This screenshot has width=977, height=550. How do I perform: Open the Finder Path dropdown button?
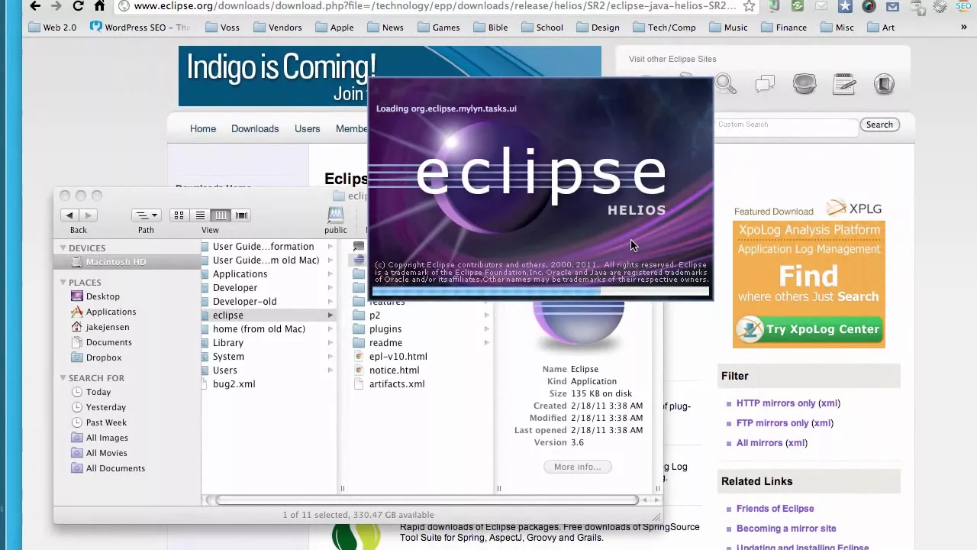click(x=146, y=215)
